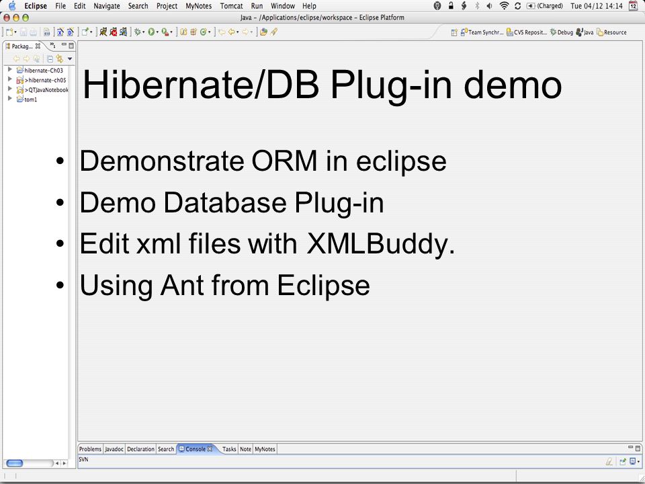The image size is (645, 484).
Task: Expand the QTJavaNotebook project
Action: [x=10, y=89]
